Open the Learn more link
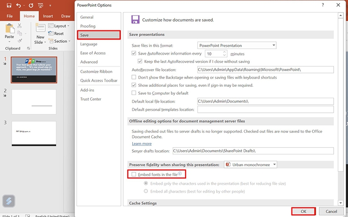Image resolution: width=348 pixels, height=217 pixels. 142,144
